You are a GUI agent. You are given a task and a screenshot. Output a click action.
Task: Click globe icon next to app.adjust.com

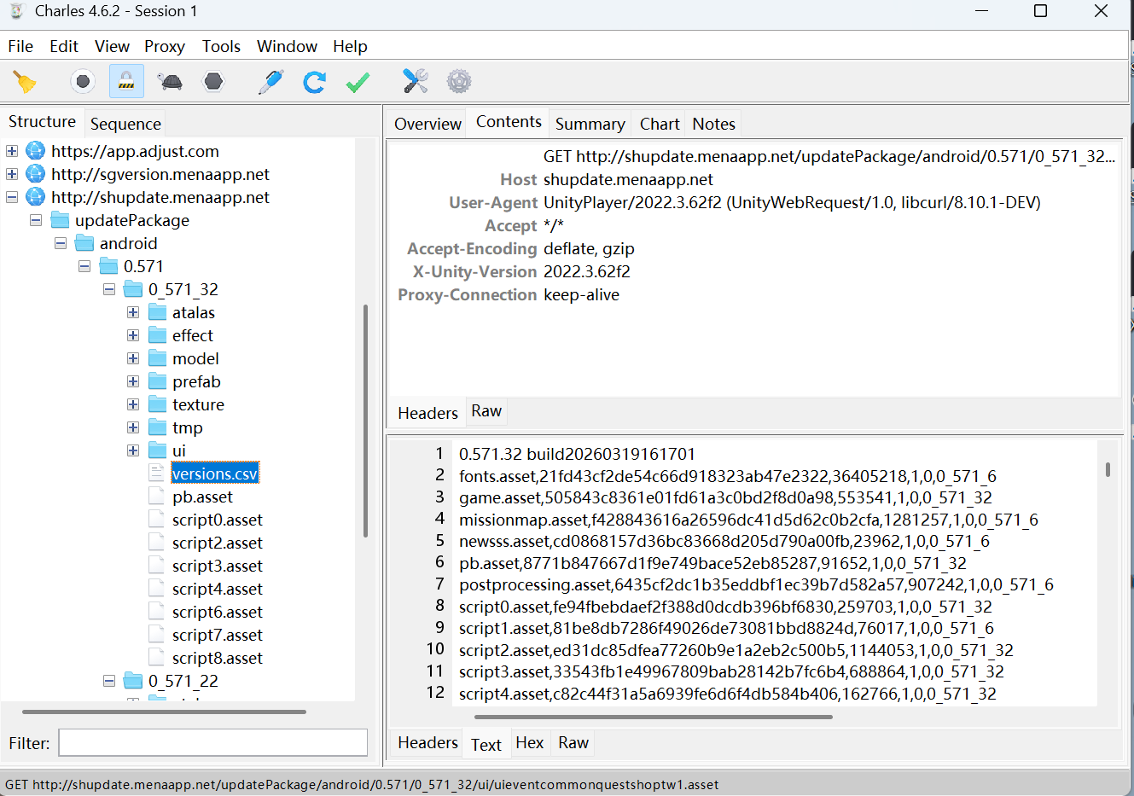35,151
